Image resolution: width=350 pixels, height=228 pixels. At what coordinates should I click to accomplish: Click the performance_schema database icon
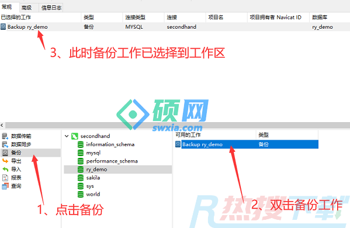(81, 161)
